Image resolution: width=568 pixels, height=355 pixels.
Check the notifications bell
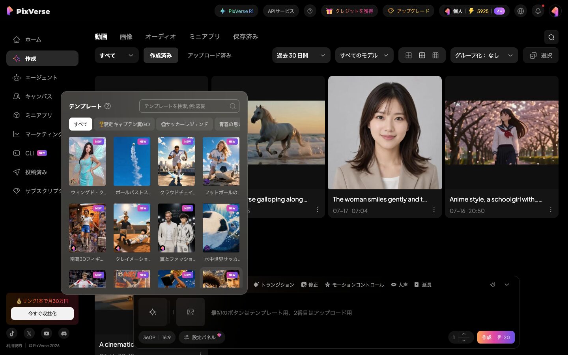pos(538,11)
